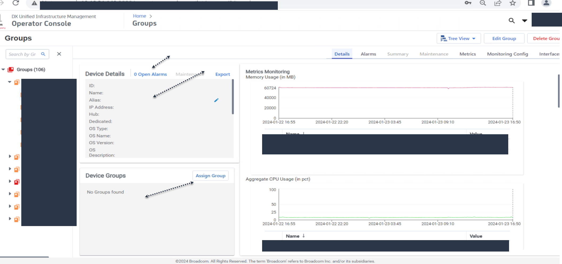Close the group search with the X icon
The height and width of the screenshot is (264, 562).
coord(59,54)
